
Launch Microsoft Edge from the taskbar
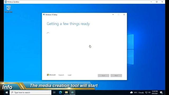(60, 92)
